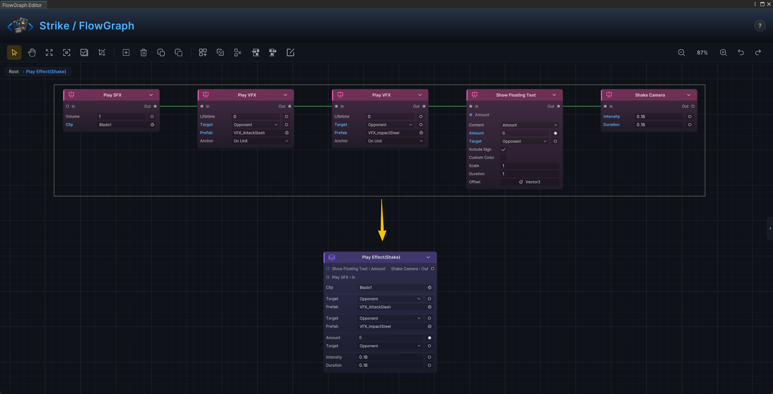Toggle Target port in Show Floating Text

pos(555,141)
